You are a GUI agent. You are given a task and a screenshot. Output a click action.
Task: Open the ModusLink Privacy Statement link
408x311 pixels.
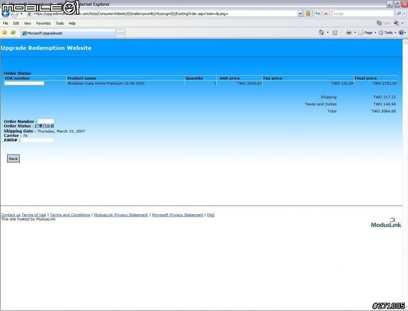click(x=120, y=215)
